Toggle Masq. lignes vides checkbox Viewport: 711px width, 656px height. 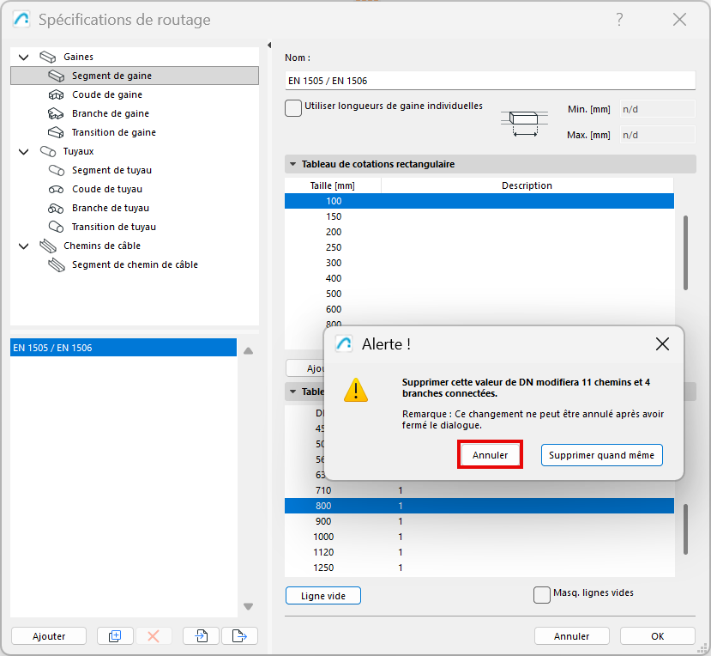pos(542,595)
